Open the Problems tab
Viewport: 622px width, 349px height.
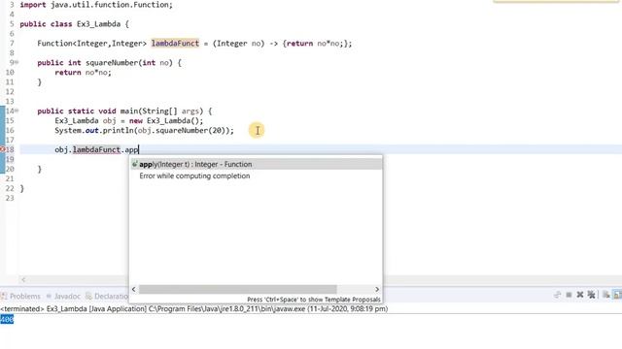click(x=20, y=296)
